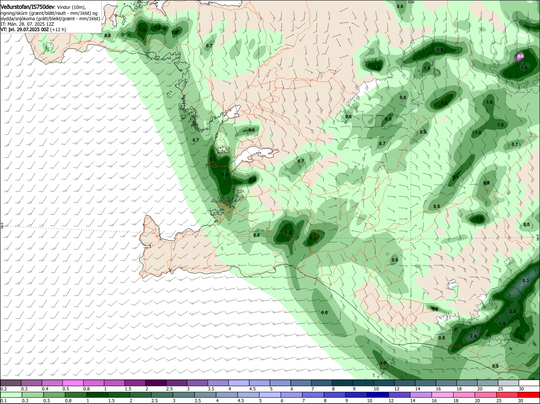
Task: Select lower legend green swatch from 0.5 to 0.8
Action: (x=54, y=395)
